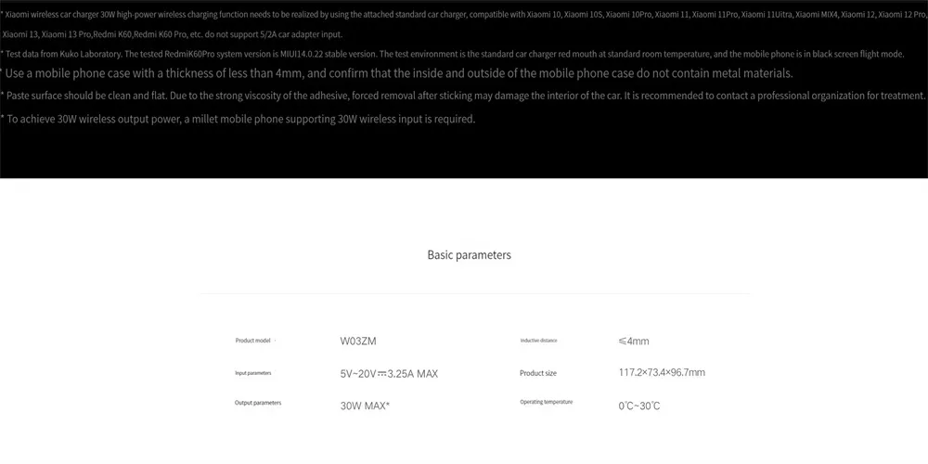Click the 30W MAX* output value
This screenshot has width=928, height=464.
pos(365,406)
